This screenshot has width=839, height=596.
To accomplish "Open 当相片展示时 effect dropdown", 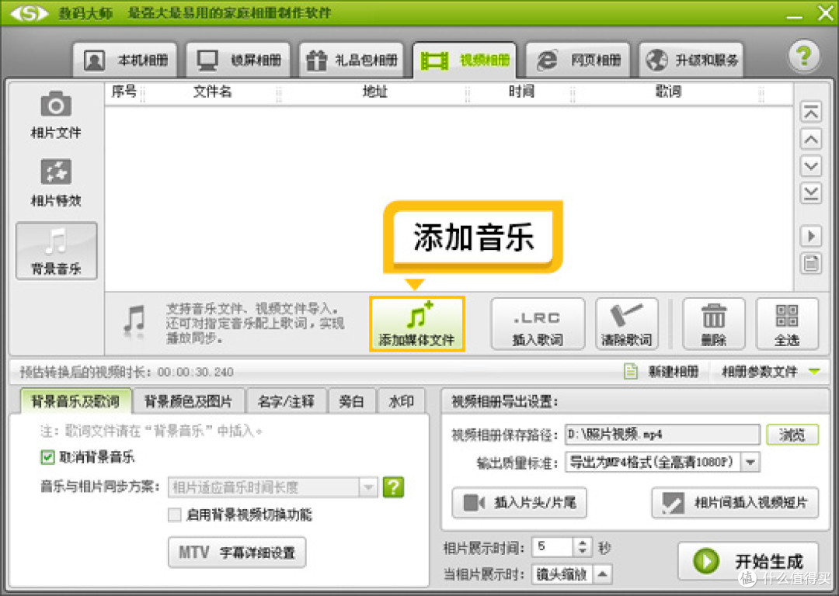I will pos(572,574).
